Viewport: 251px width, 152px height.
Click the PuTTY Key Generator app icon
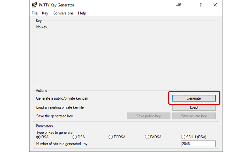point(35,5)
